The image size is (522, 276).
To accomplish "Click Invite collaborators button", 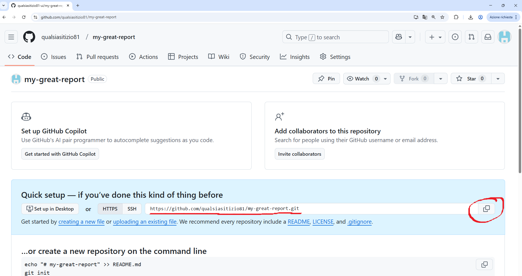I will coord(299,154).
